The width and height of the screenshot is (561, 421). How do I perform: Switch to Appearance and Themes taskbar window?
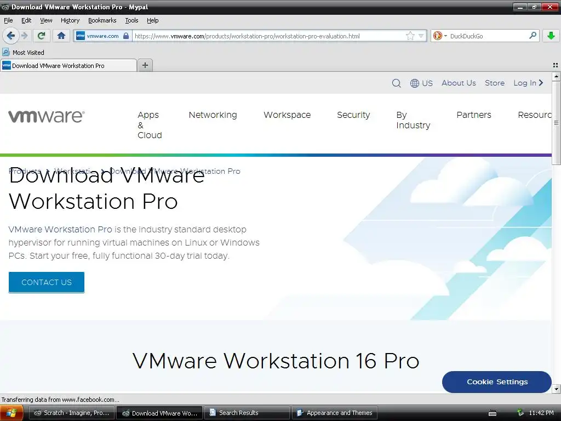[335, 413]
